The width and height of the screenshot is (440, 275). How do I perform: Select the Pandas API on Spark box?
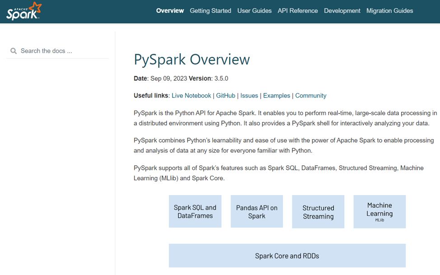point(257,211)
